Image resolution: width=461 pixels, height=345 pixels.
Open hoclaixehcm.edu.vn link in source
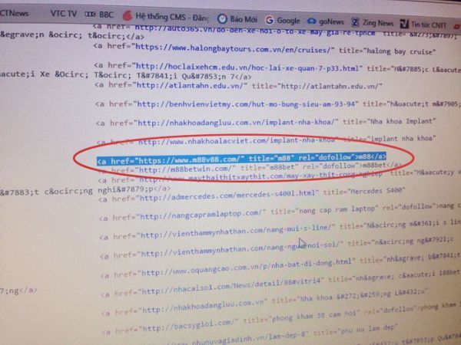pyautogui.click(x=247, y=67)
